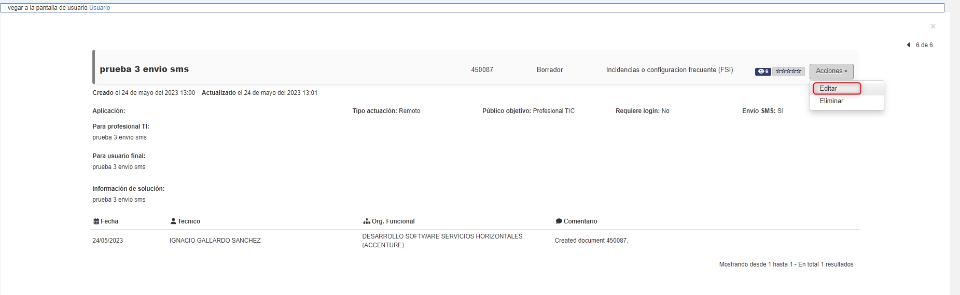Choose Eliminar from the Acciones menu
Screen dimensions: 960x295
[846, 101]
